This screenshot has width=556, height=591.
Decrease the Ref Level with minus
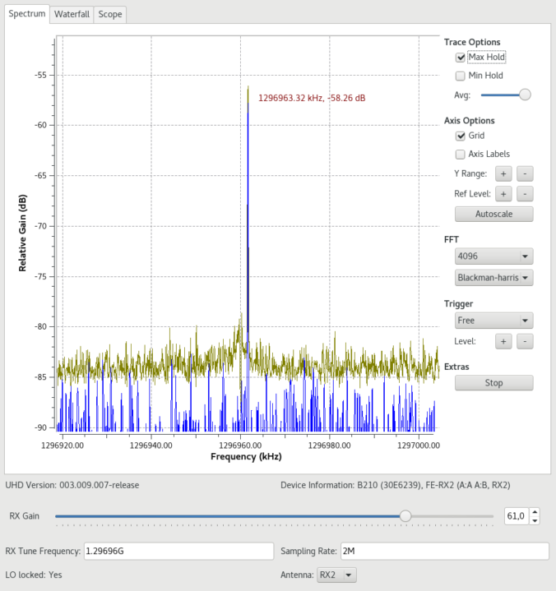tap(526, 194)
